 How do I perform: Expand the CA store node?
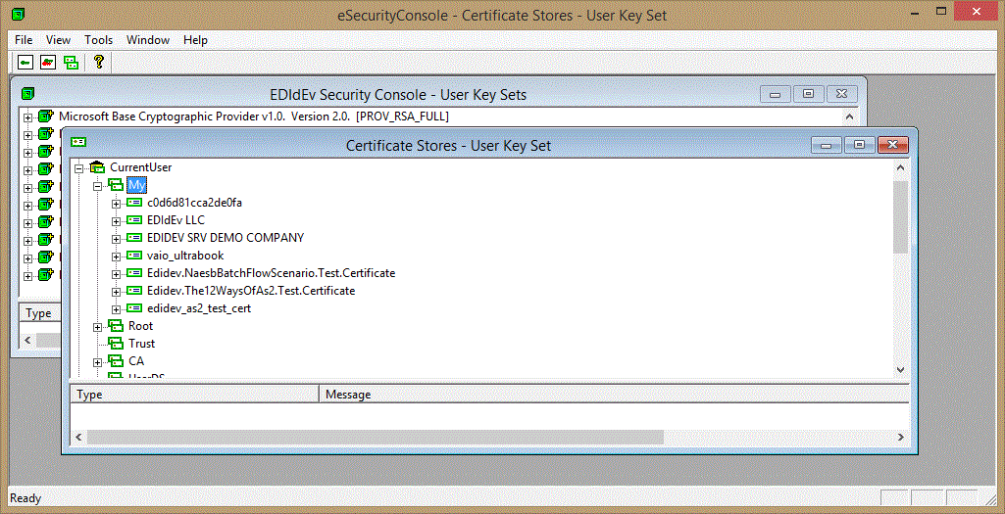[x=97, y=362]
